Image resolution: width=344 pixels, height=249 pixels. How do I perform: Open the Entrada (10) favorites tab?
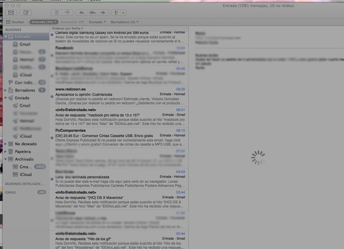click(44, 22)
